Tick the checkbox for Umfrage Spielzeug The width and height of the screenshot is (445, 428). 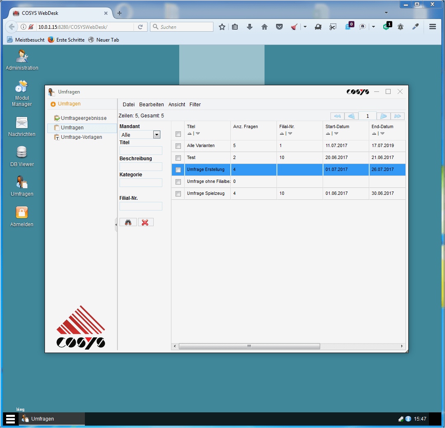tap(178, 194)
